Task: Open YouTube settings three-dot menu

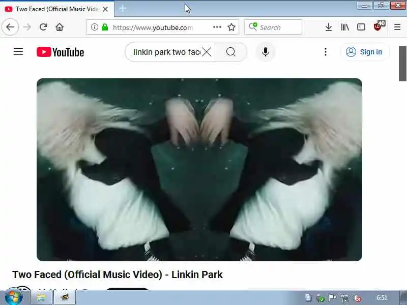Action: (x=326, y=52)
